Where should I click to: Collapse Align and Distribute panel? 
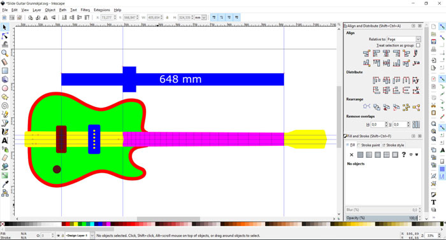coord(414,26)
